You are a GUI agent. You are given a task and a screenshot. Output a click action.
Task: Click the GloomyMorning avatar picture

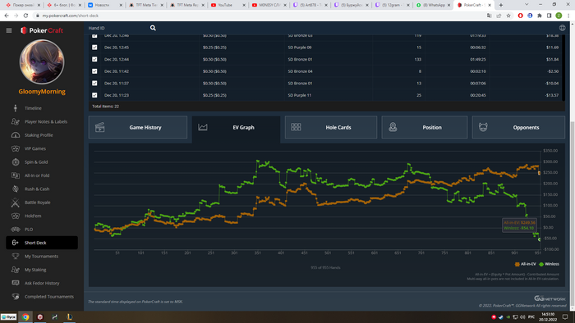point(42,61)
